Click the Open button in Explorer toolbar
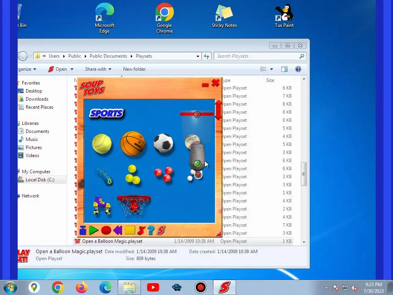393x295 pixels. 58,69
